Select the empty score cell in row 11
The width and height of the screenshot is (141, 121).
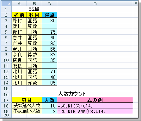49,66
